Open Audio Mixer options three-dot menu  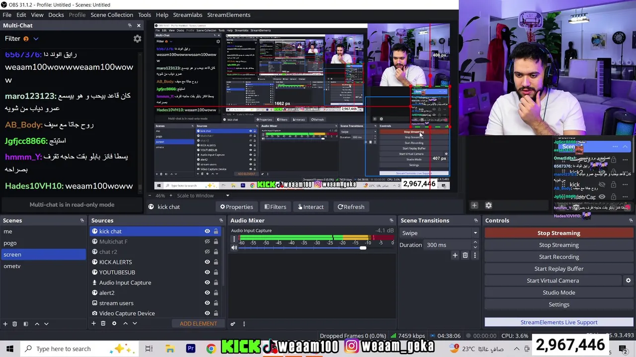(244, 324)
